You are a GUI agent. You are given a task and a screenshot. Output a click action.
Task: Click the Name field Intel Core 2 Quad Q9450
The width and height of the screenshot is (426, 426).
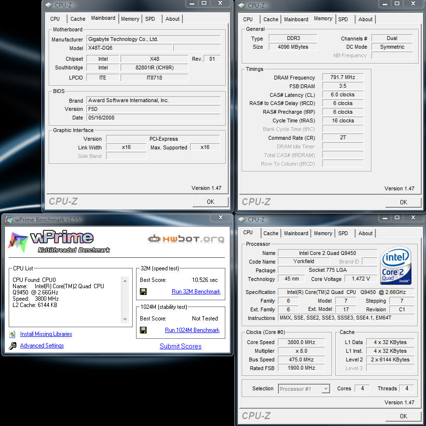pos(328,253)
